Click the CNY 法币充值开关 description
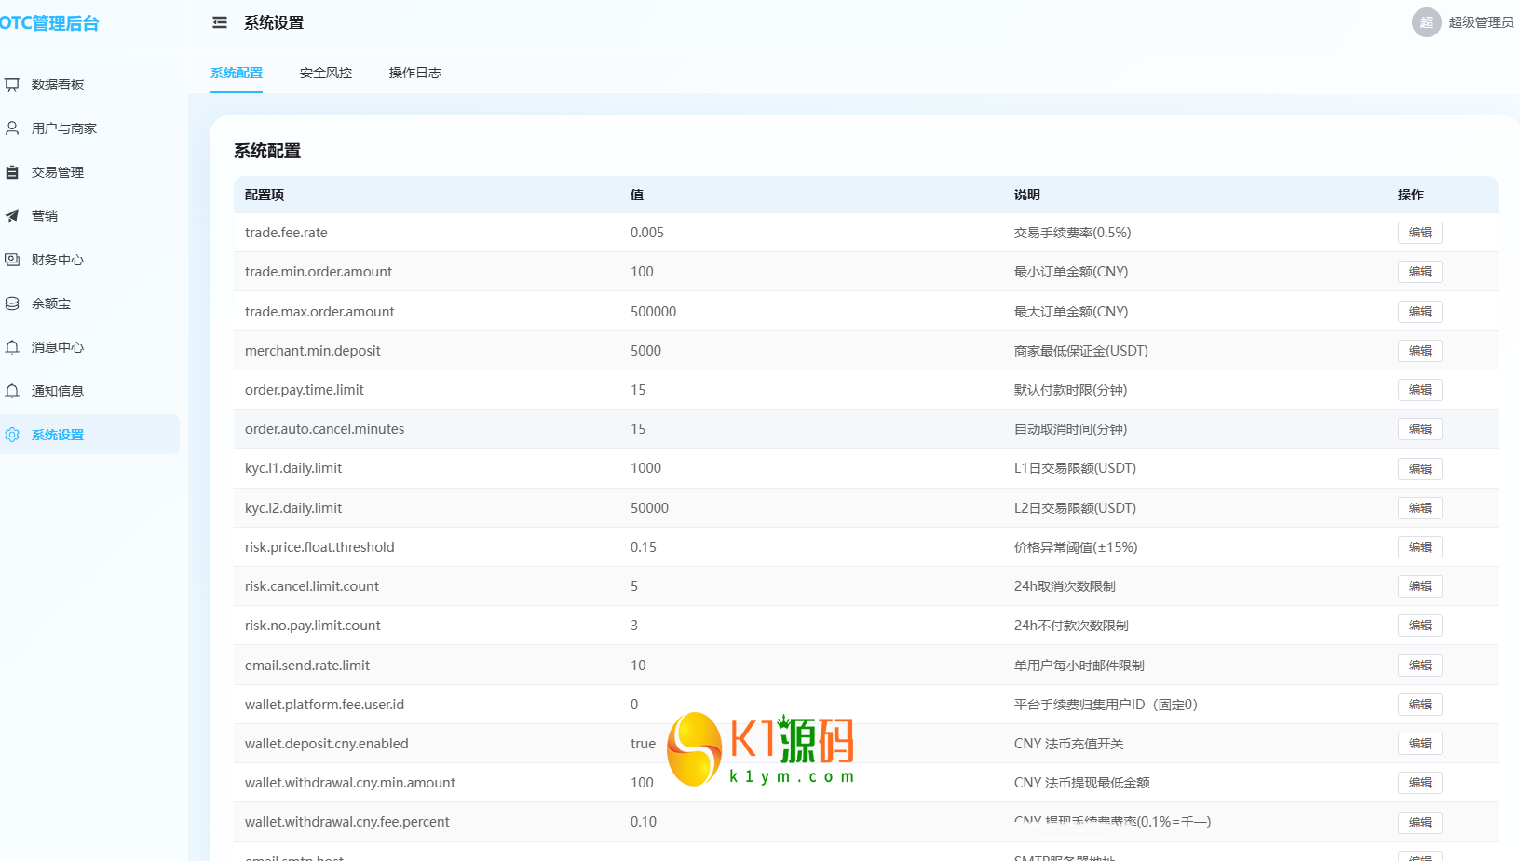The image size is (1520, 861). pyautogui.click(x=1069, y=744)
